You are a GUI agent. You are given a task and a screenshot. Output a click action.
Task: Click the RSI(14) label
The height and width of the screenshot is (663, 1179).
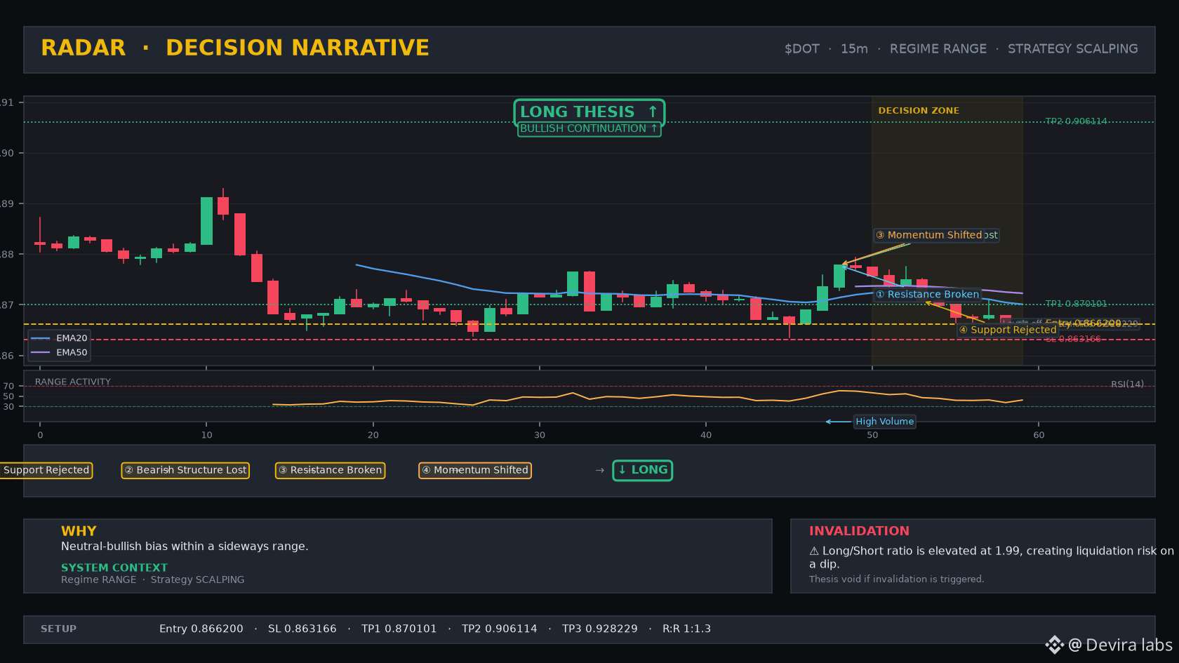(1127, 384)
